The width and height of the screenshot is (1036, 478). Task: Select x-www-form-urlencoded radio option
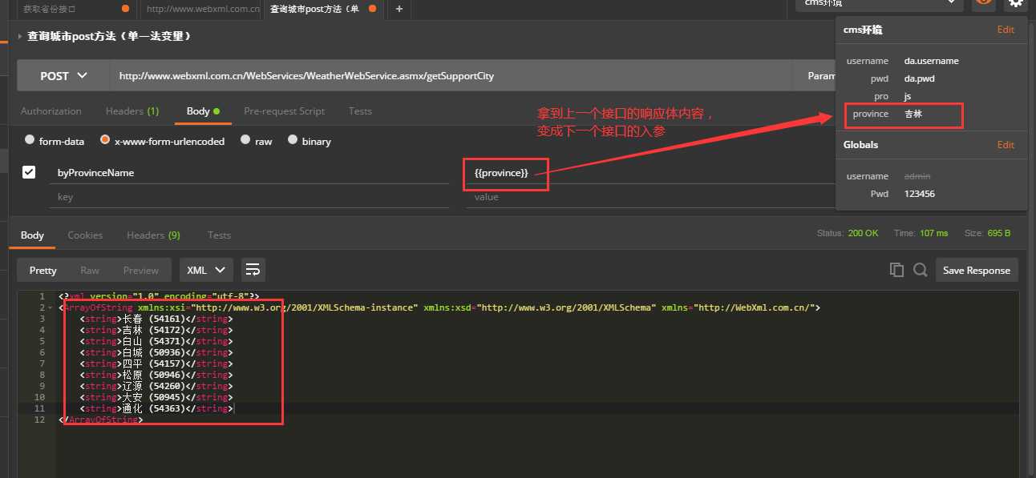pos(105,140)
